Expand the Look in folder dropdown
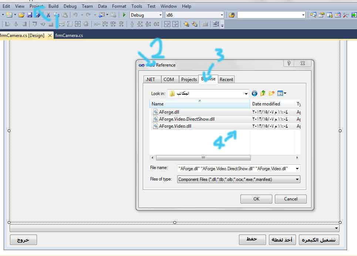Viewport: 357px width, 256px height. [x=246, y=94]
